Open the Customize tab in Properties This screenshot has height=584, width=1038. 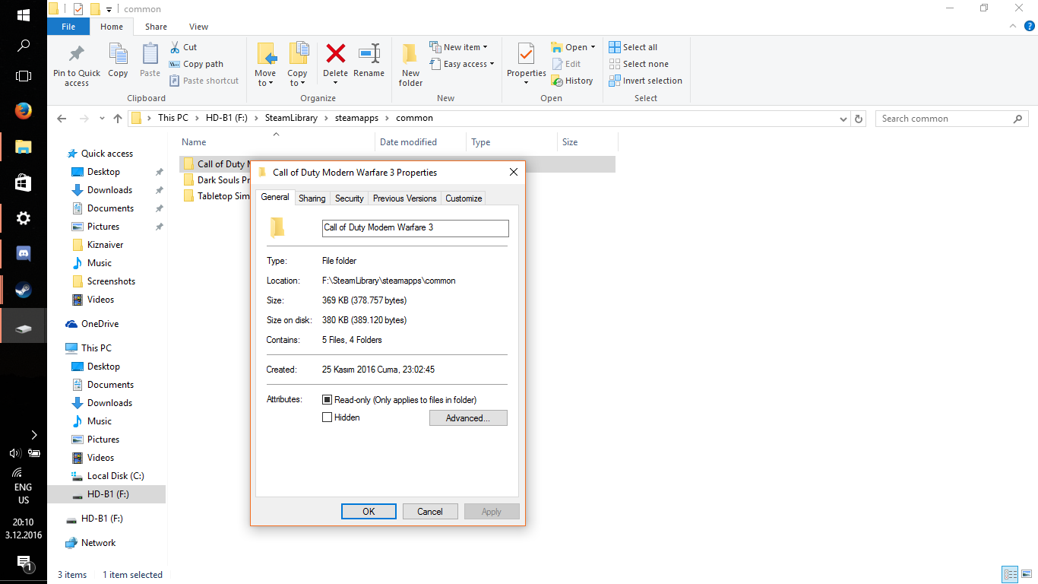(x=464, y=198)
